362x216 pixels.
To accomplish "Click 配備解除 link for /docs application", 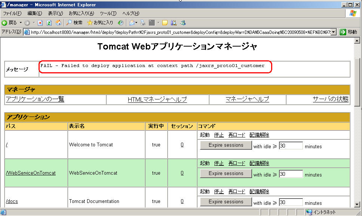I will click(x=259, y=191).
